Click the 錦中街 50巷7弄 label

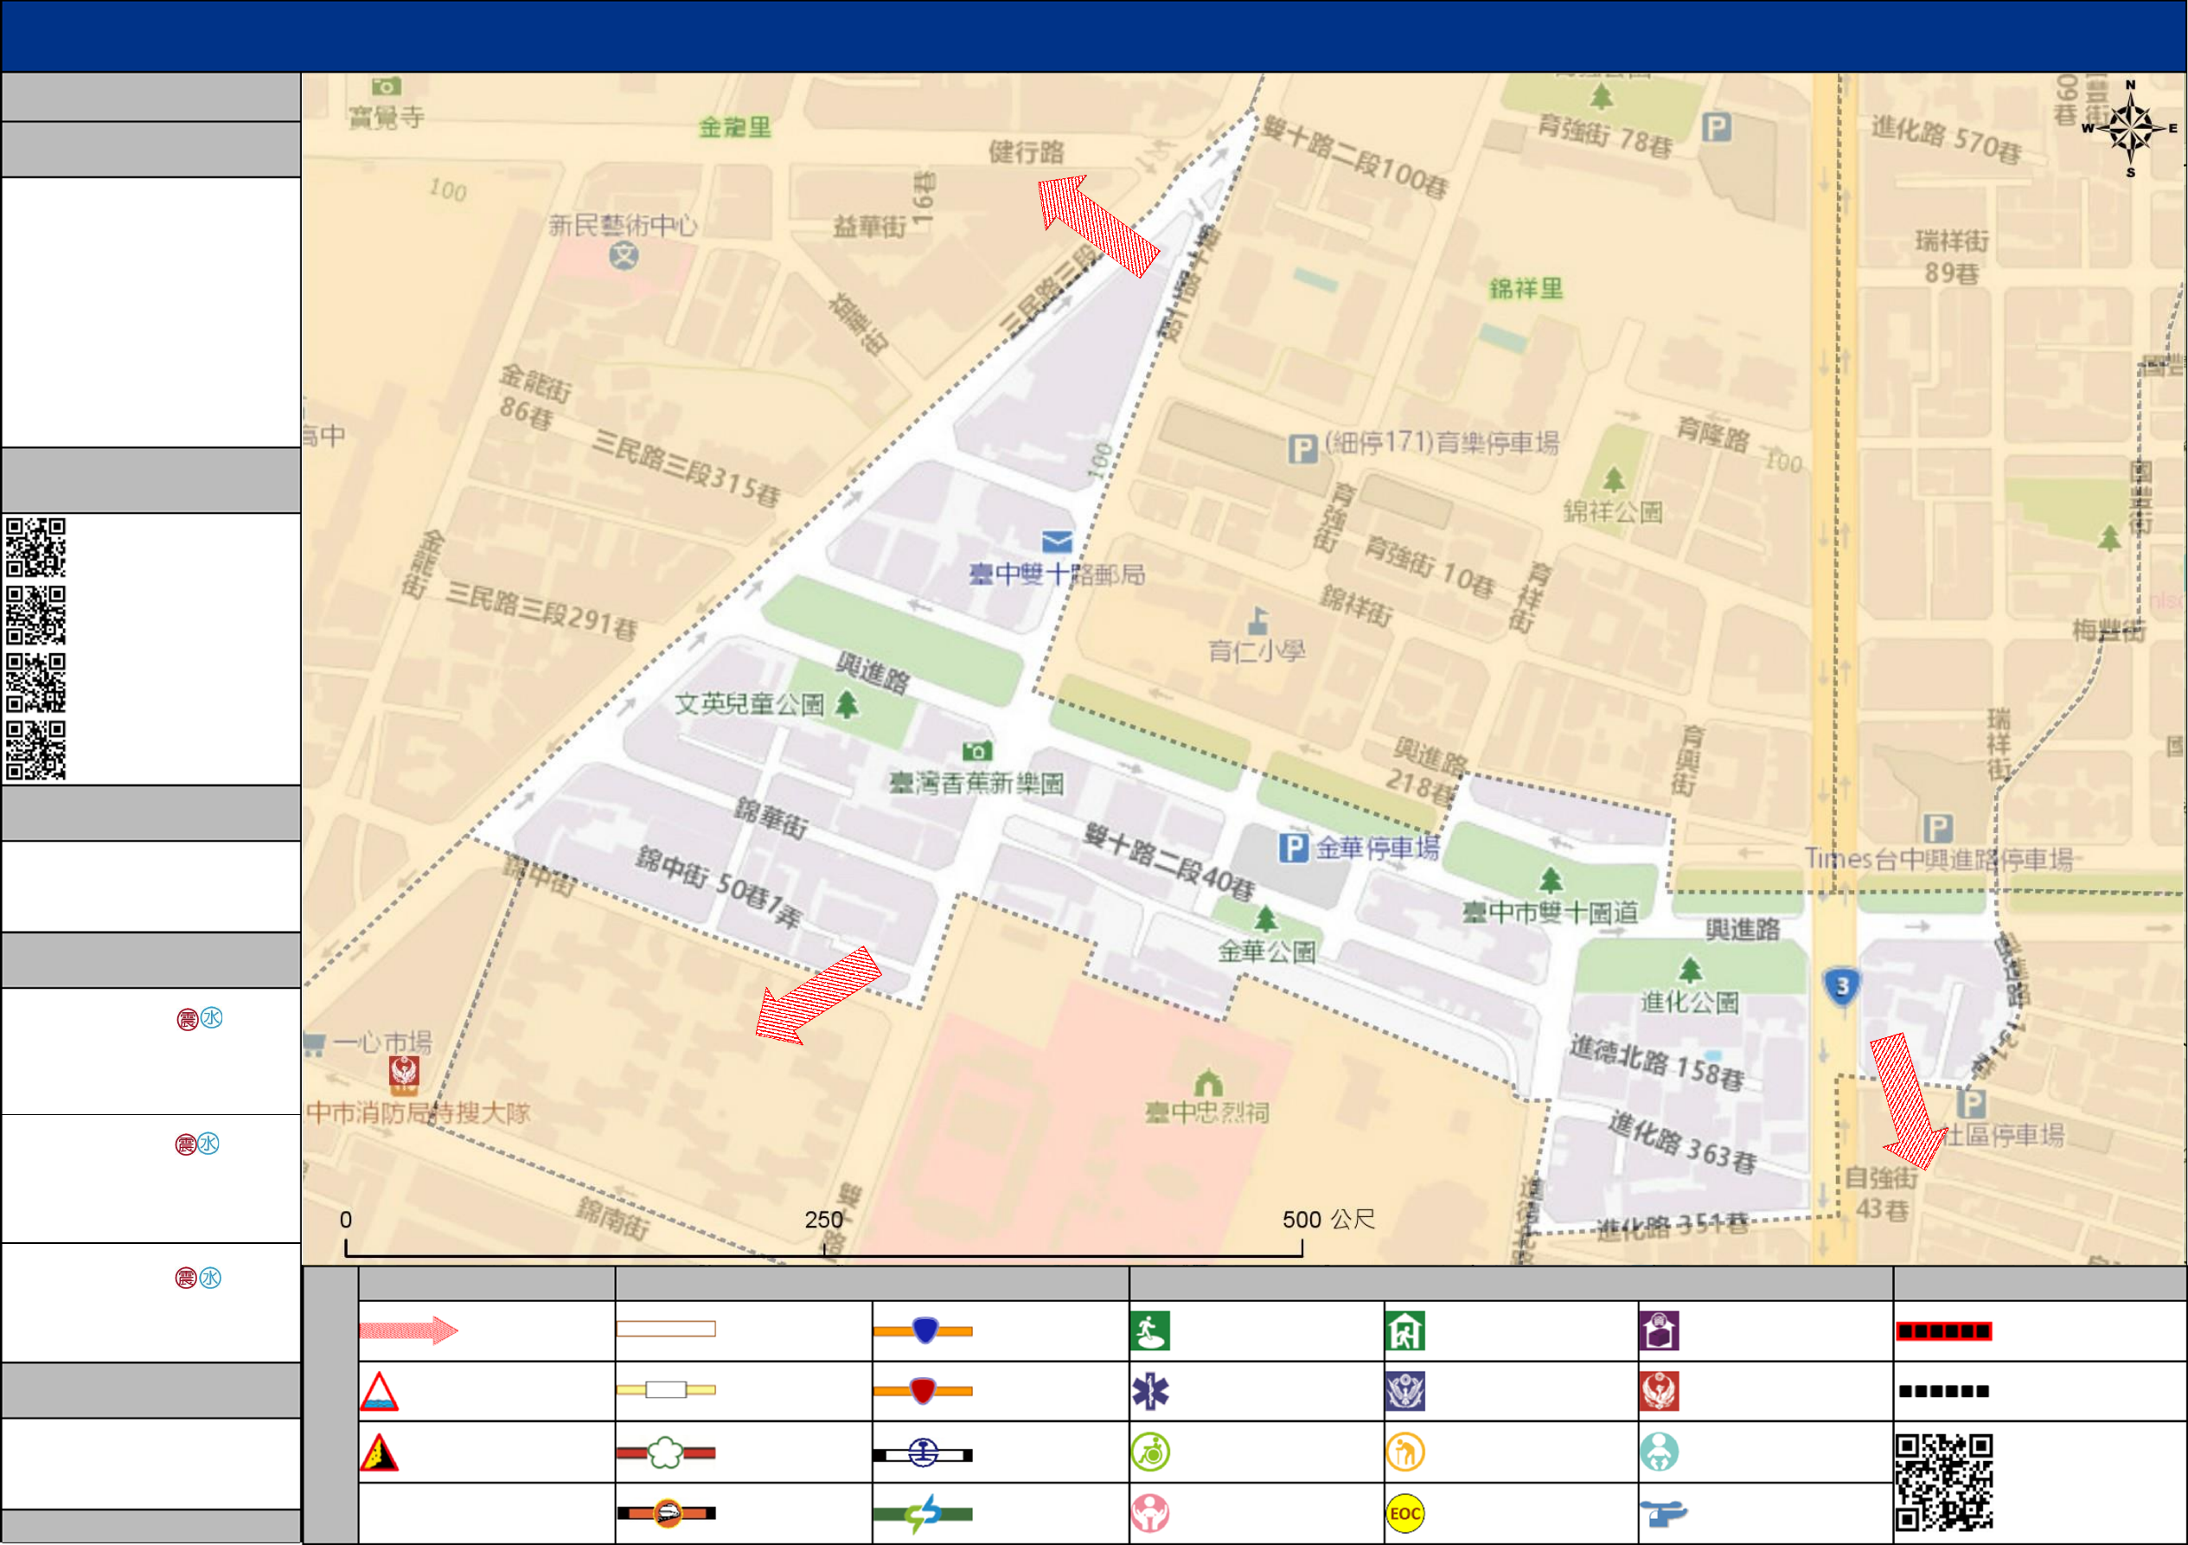coord(720,888)
